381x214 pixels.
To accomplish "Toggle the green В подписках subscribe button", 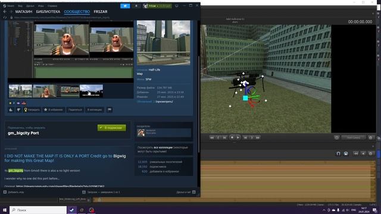I will coord(112,128).
